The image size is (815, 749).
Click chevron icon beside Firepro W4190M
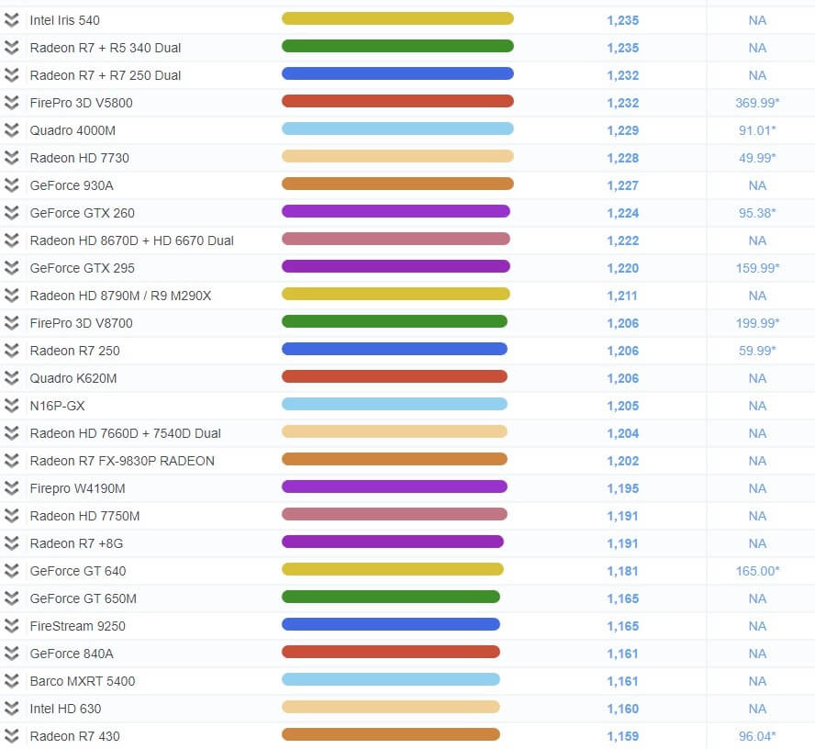(11, 488)
